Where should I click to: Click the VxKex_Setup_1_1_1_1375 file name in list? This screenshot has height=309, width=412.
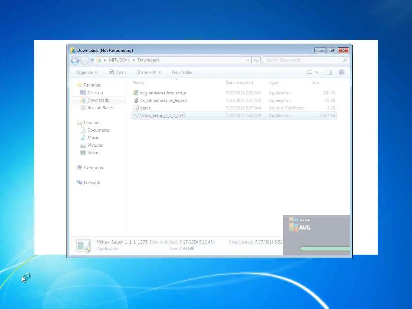pos(163,116)
